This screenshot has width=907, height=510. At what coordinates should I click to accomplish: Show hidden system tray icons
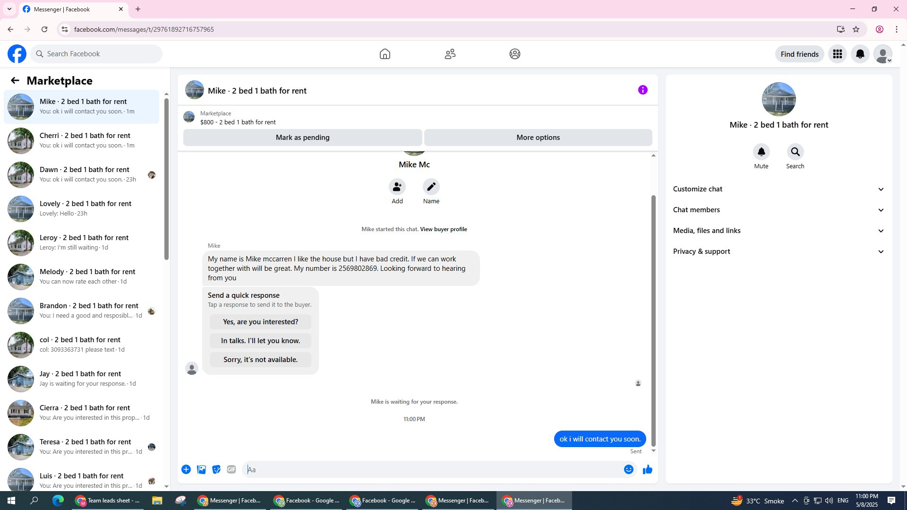795,501
